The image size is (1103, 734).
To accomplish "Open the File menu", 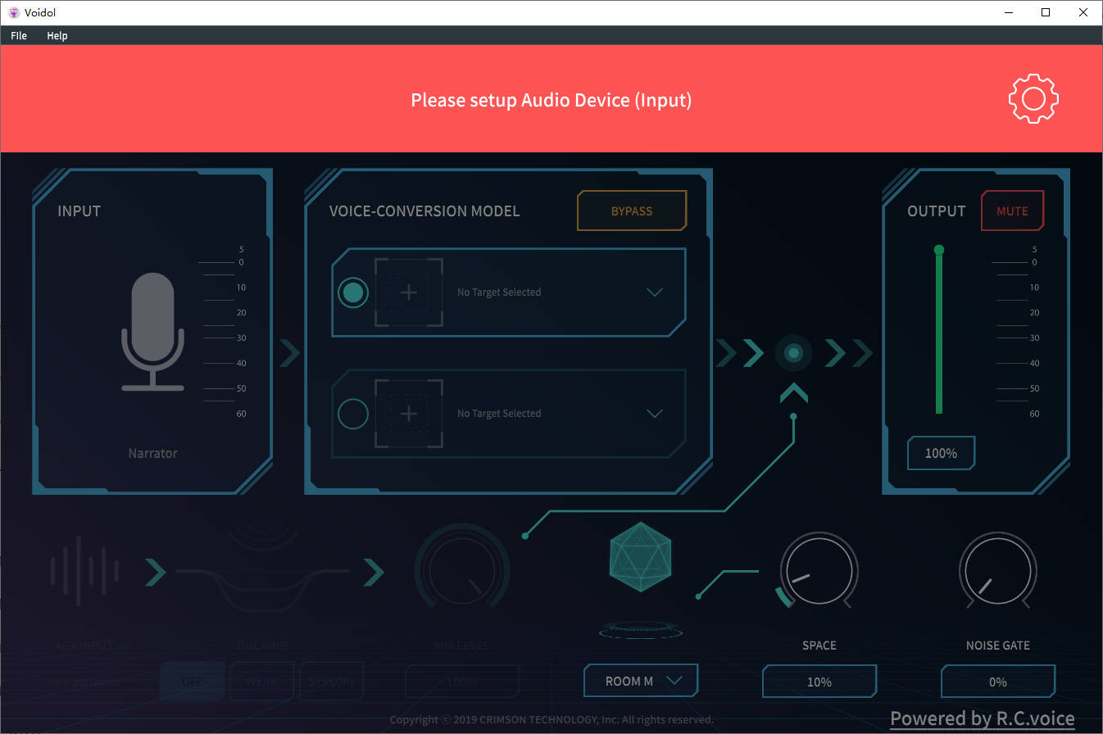I will click(x=19, y=35).
